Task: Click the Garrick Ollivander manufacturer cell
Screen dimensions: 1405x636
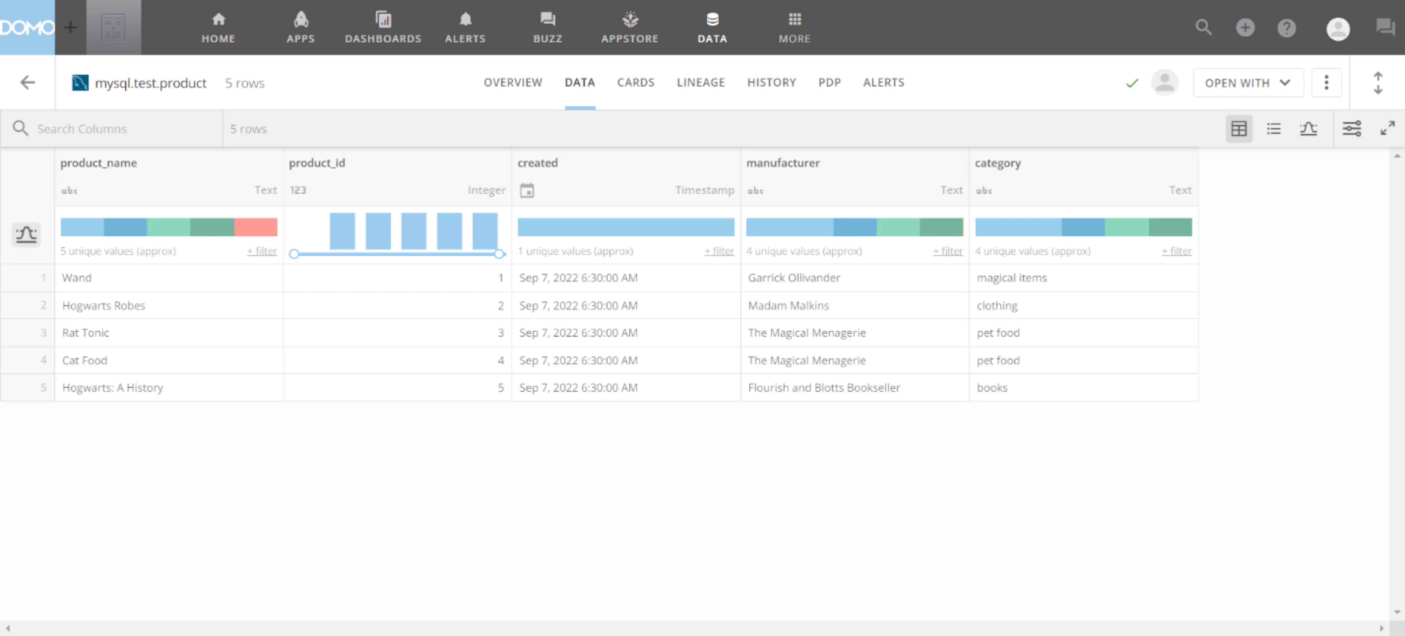Action: [x=855, y=278]
